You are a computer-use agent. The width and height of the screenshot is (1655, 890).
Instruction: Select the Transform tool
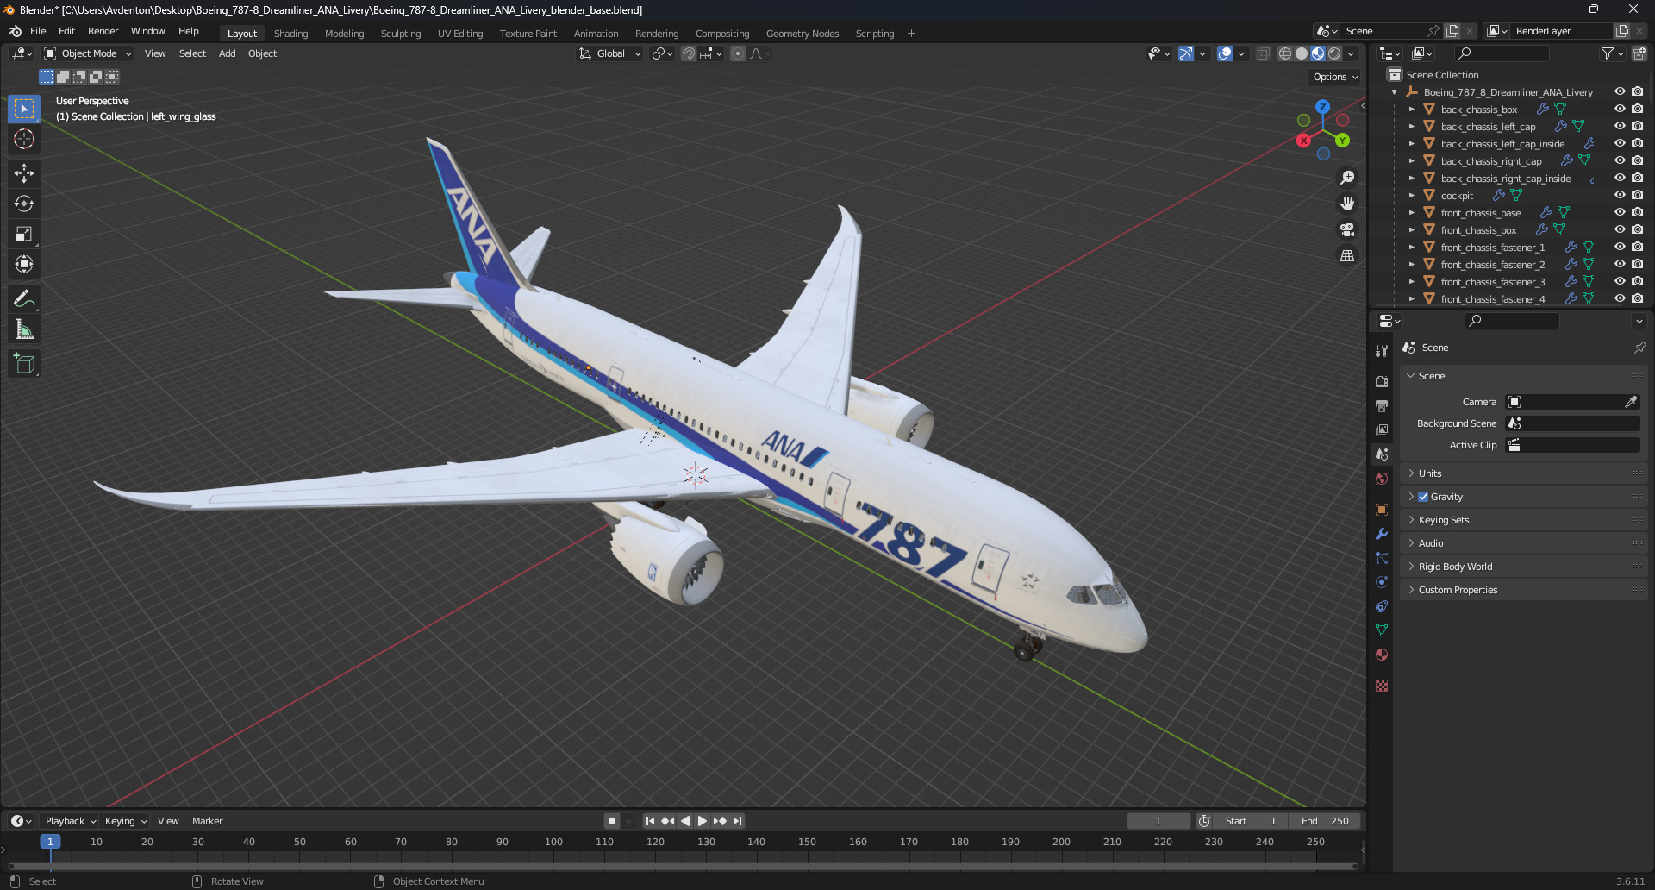point(24,264)
